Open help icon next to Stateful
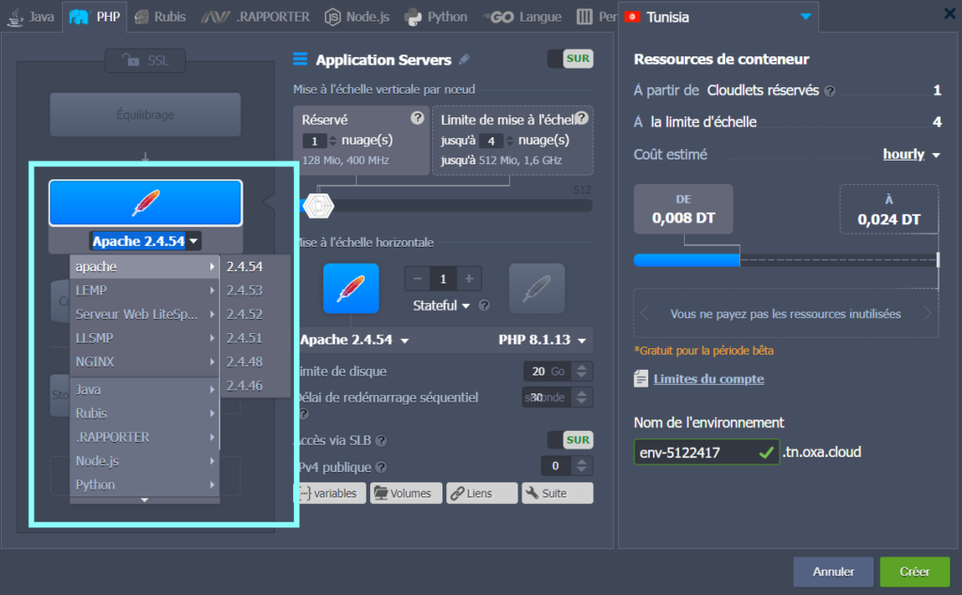 (484, 305)
